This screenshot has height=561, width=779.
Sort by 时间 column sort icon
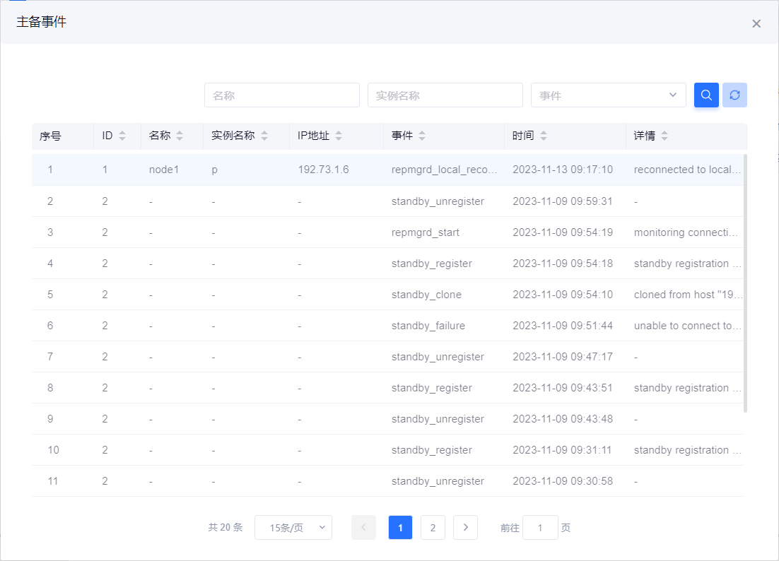point(543,136)
